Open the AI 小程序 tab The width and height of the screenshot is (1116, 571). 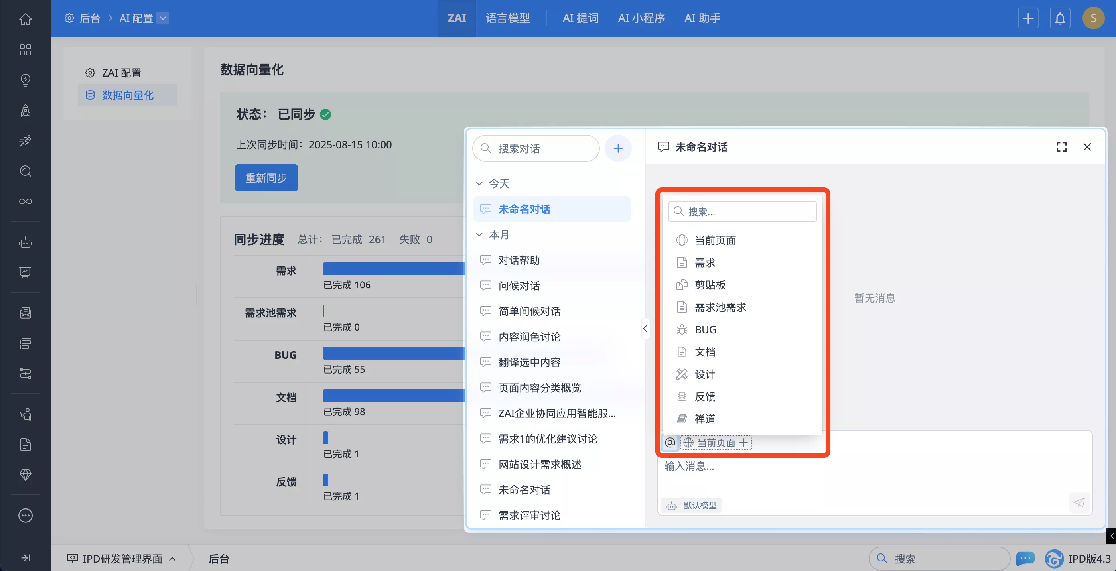point(641,18)
